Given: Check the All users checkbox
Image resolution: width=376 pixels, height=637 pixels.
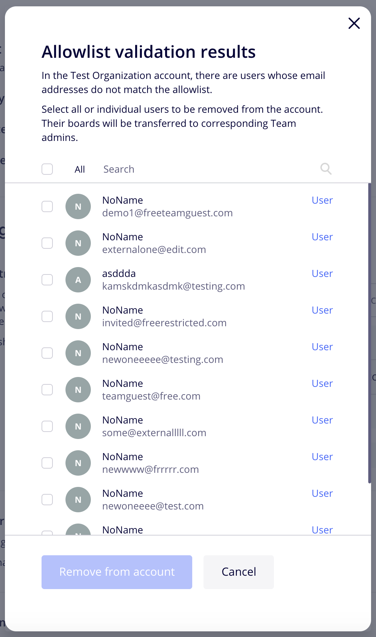Looking at the screenshot, I should 47,169.
